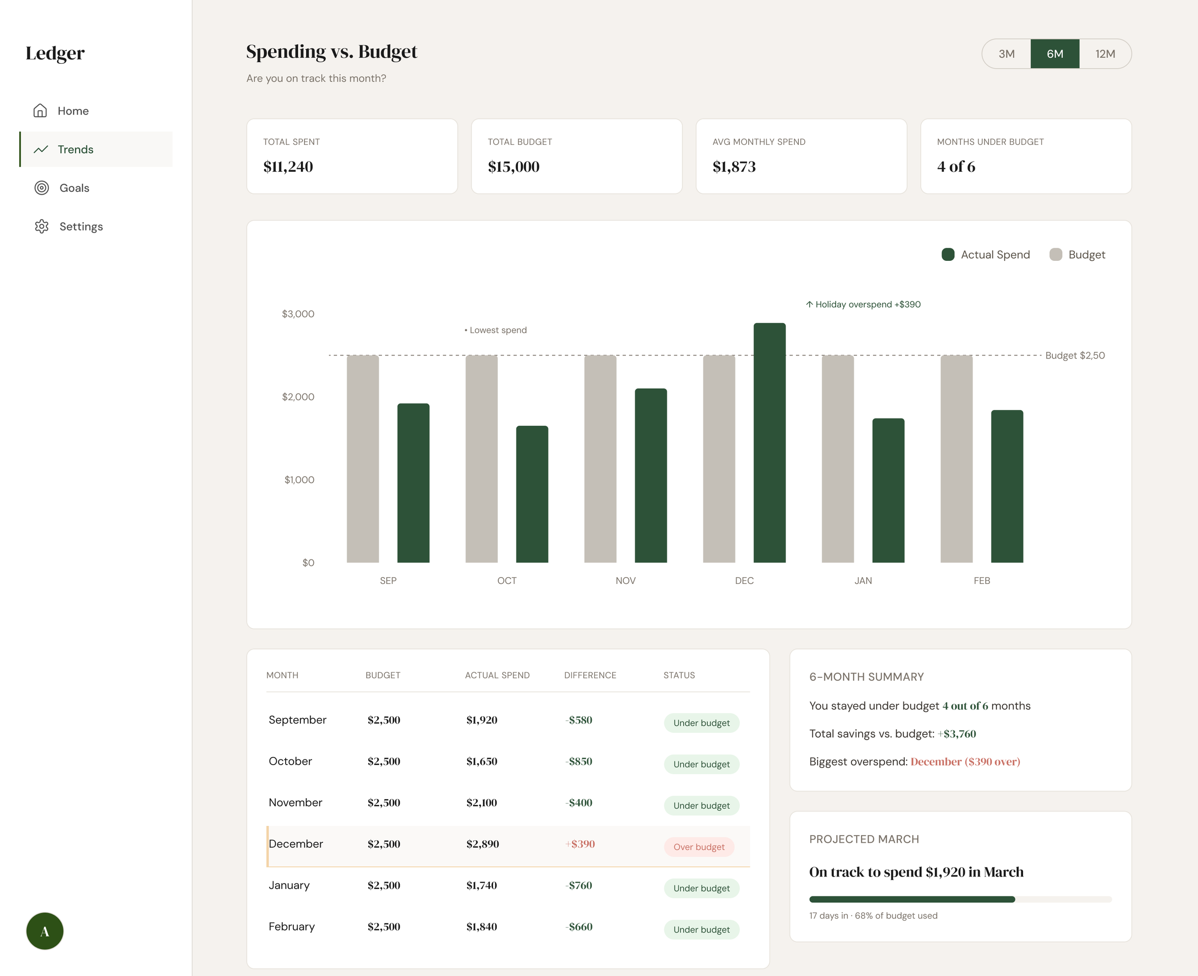
Task: Click the December Over budget badge
Action: 699,847
